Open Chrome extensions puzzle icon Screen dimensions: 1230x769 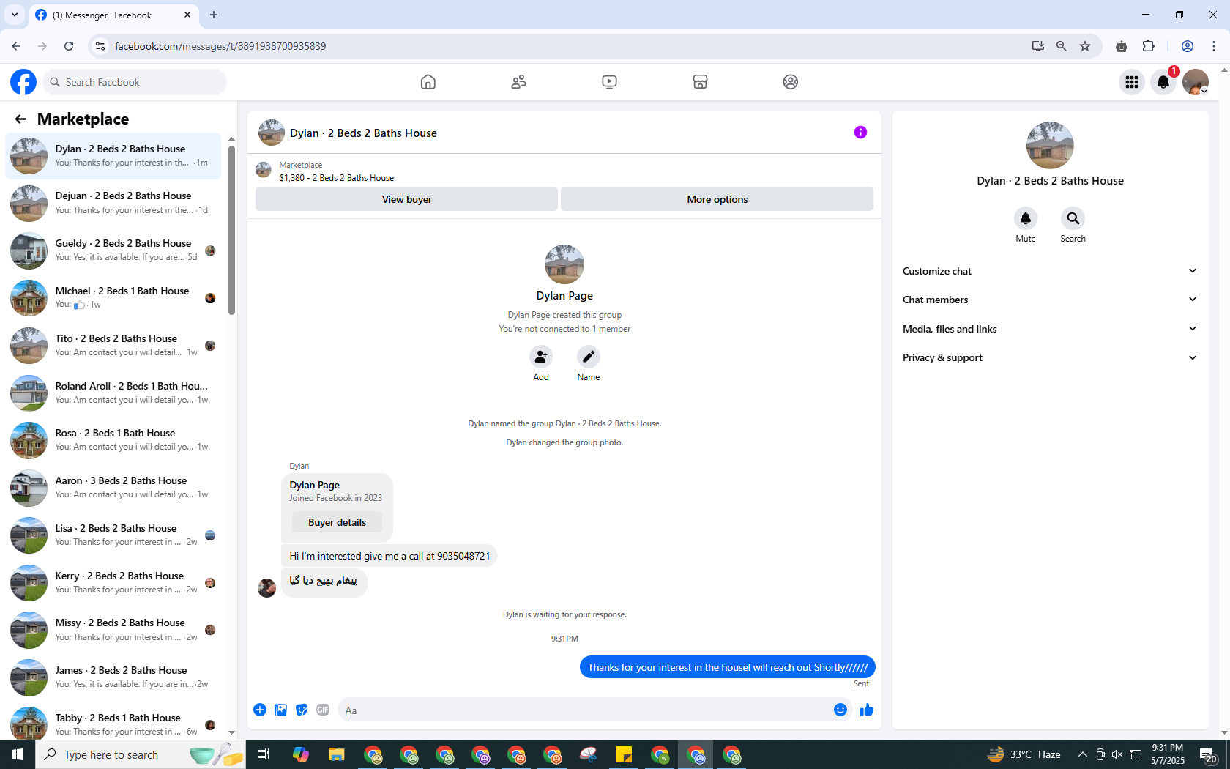tap(1148, 46)
